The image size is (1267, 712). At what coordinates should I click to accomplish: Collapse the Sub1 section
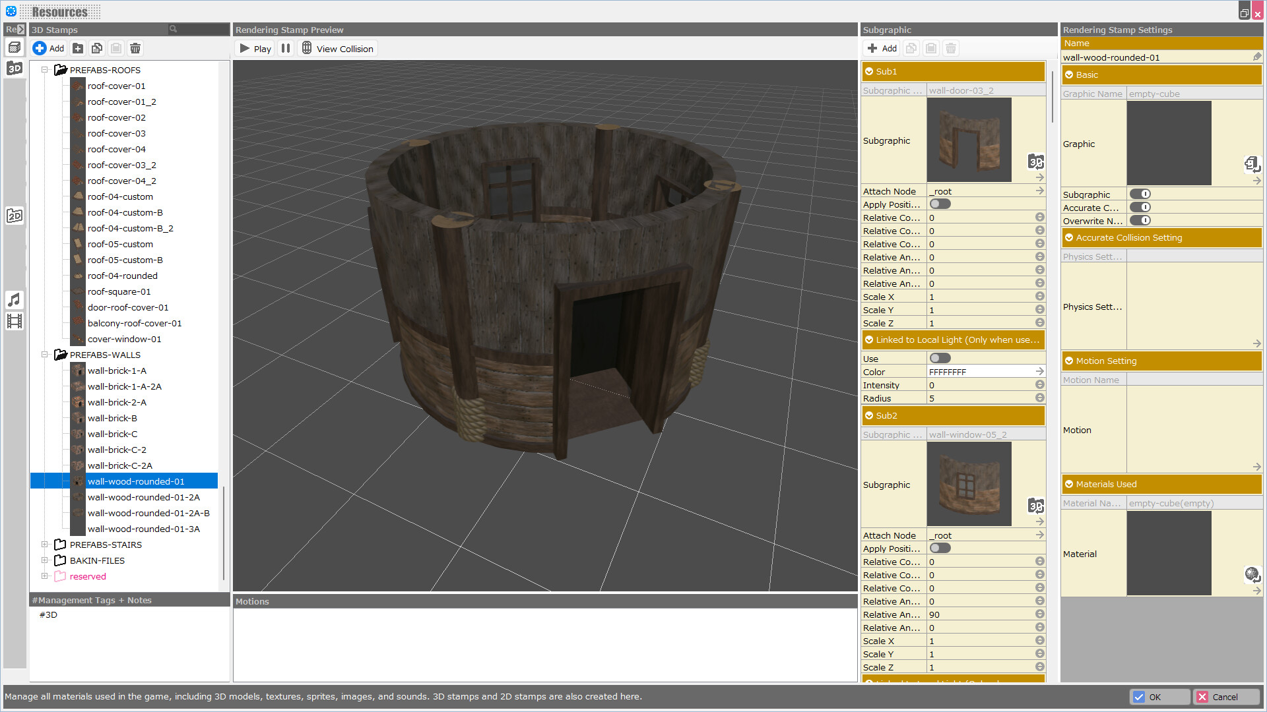(x=870, y=71)
